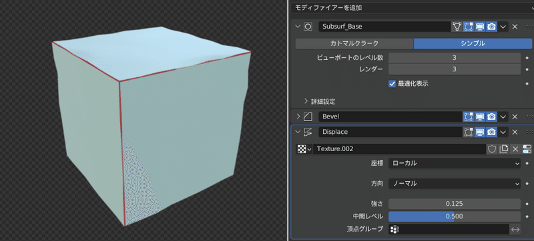The height and width of the screenshot is (241, 534).
Task: Animate the ビューポートのレベル数 property dot
Action: coord(527,58)
